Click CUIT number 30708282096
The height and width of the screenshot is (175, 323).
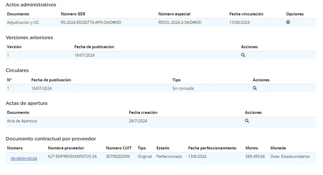118,156
